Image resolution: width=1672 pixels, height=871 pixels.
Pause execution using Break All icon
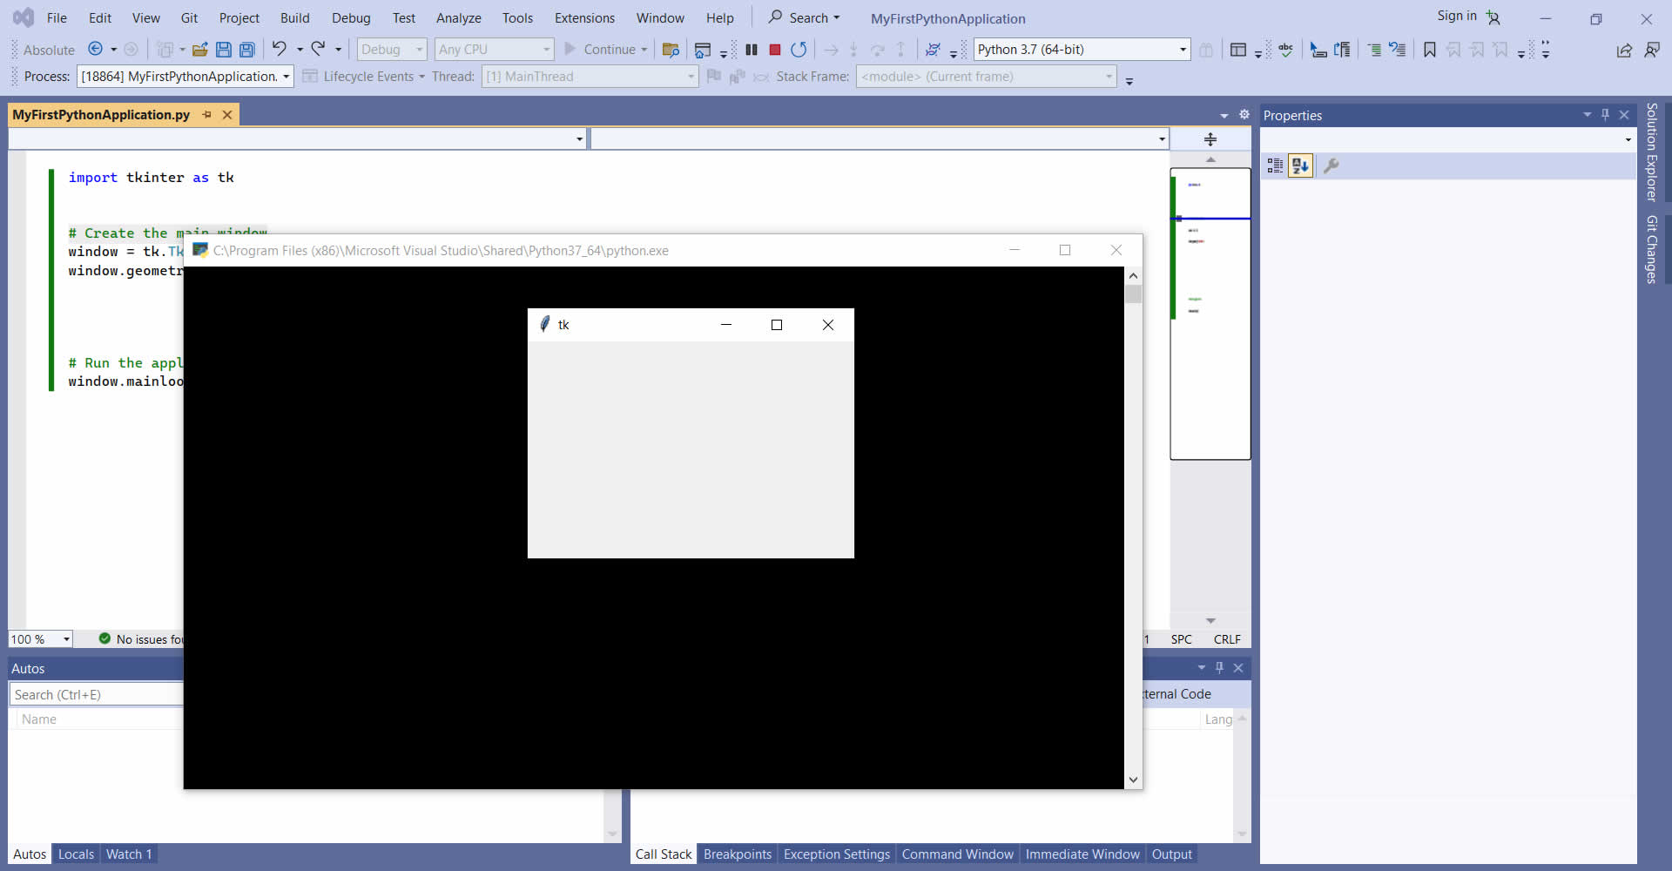(752, 50)
